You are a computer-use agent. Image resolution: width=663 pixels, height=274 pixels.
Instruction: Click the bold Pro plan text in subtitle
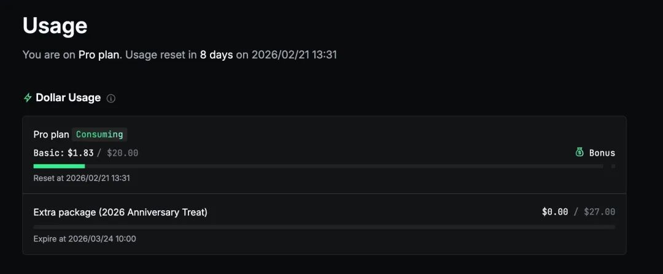click(99, 55)
